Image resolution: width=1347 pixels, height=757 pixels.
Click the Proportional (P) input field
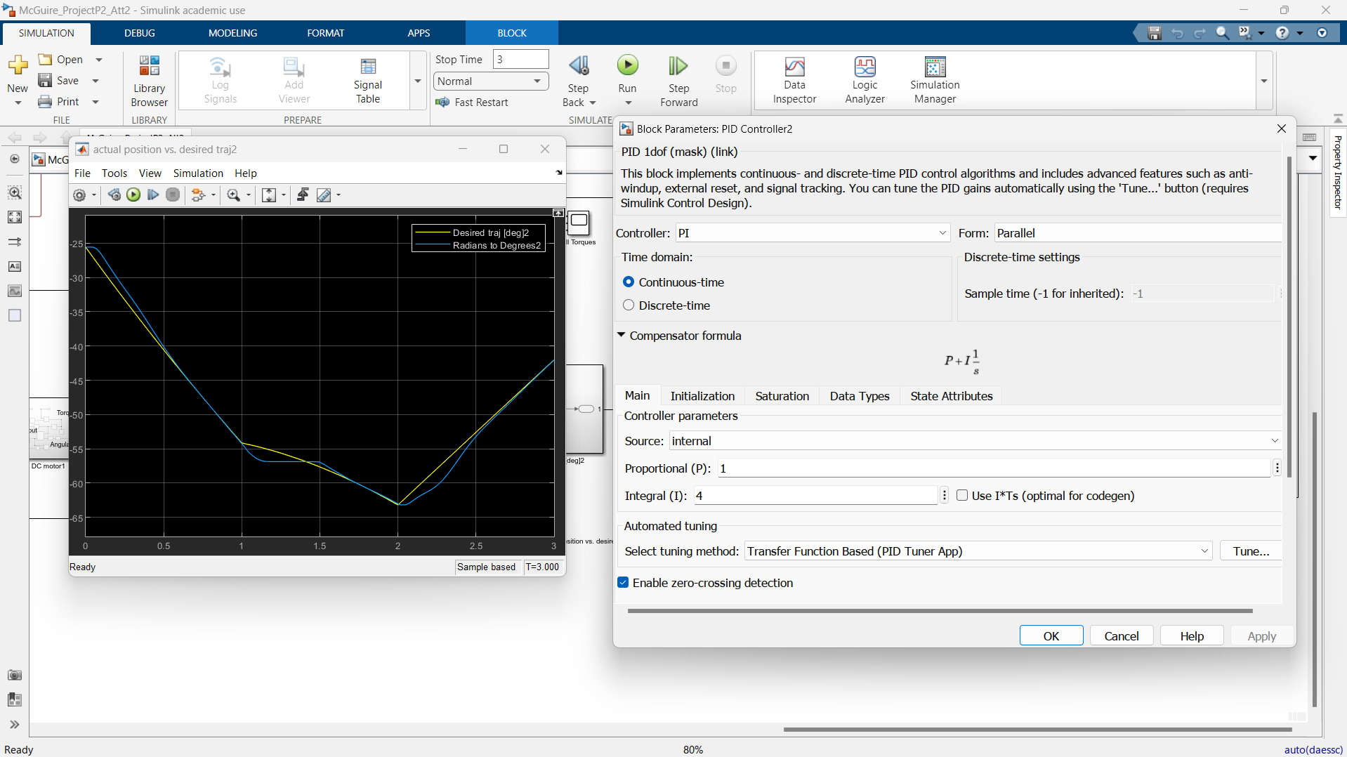coord(994,468)
